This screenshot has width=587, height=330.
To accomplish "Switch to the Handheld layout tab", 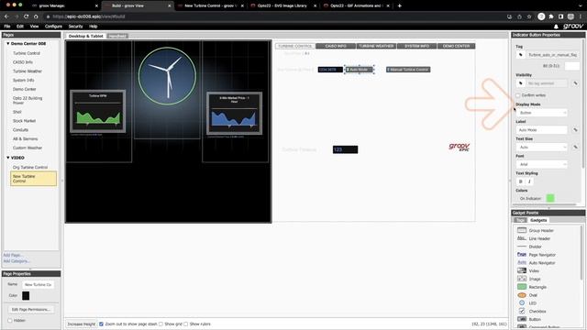I will [x=117, y=36].
